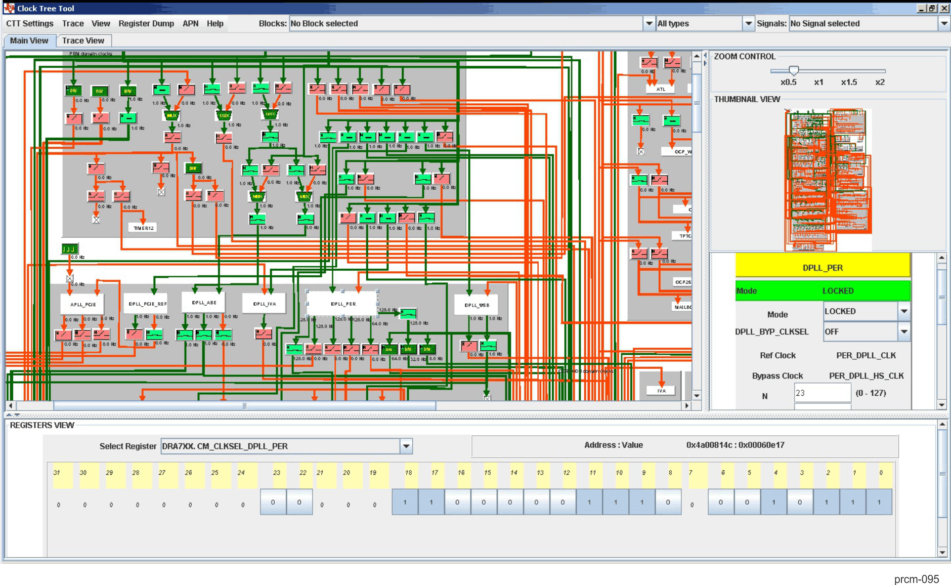Select the DPLL_PCIE_REF block node
The width and height of the screenshot is (951, 585).
click(147, 304)
